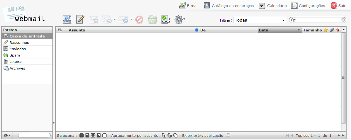Deselect all messages with empty Selecionar icon
Viewport: 351px width, 140px height.
pyautogui.click(x=104, y=136)
